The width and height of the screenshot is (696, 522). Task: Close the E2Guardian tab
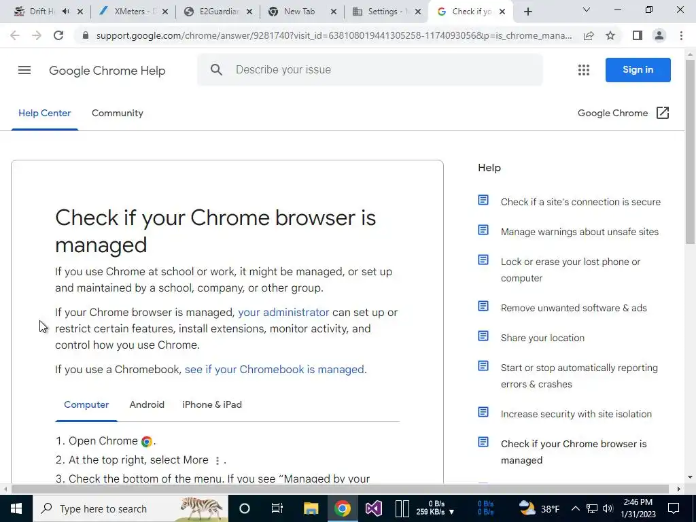(x=249, y=12)
